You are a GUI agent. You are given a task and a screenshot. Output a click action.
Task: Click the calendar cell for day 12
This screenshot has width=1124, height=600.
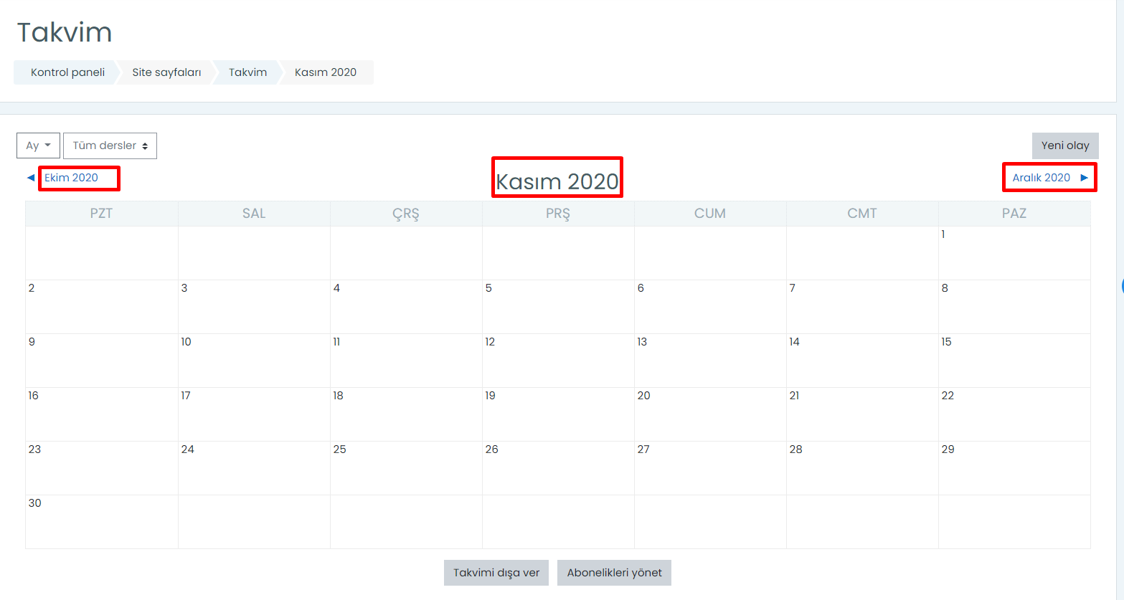point(558,361)
